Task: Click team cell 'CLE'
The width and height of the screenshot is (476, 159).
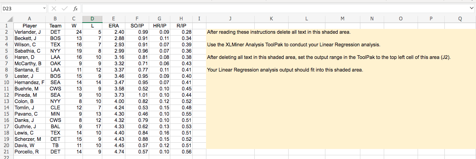Action: tap(55, 108)
